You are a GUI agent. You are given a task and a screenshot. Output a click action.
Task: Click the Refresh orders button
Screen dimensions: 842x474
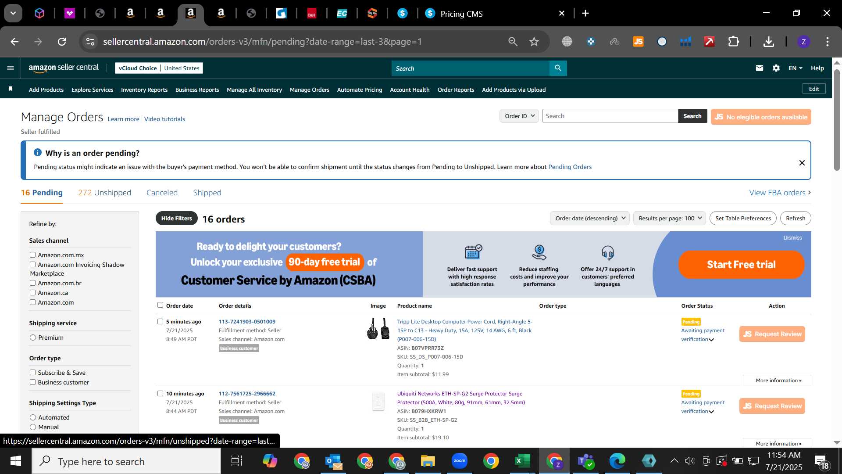tap(796, 218)
